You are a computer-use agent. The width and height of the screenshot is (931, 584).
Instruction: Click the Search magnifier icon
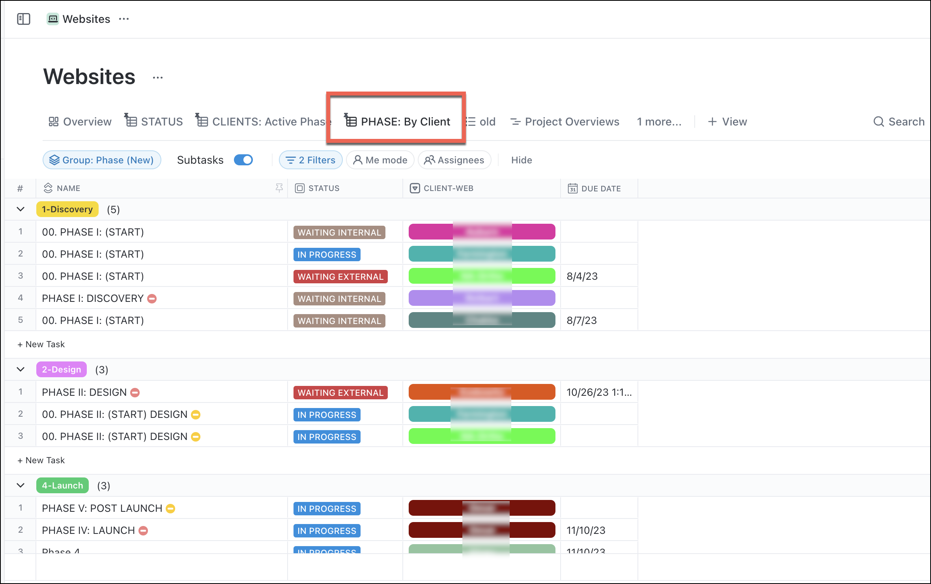[879, 122]
